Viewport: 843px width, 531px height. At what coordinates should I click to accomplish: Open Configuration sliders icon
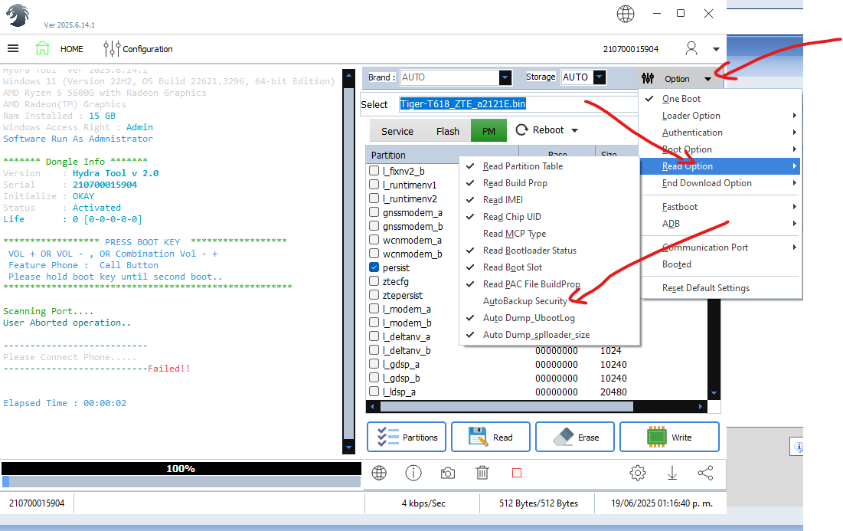click(111, 49)
